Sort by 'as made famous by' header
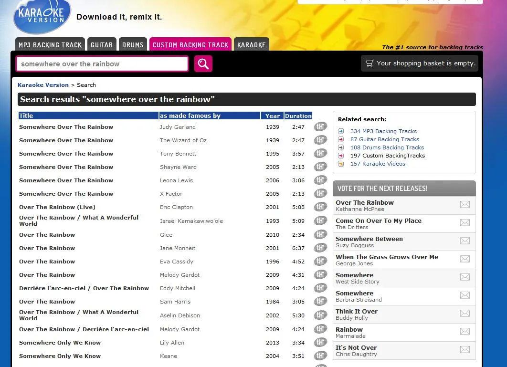 tap(210, 115)
